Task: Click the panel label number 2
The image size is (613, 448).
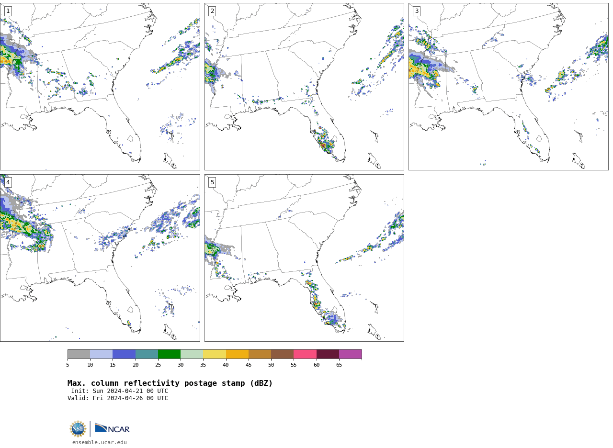Action: [212, 11]
